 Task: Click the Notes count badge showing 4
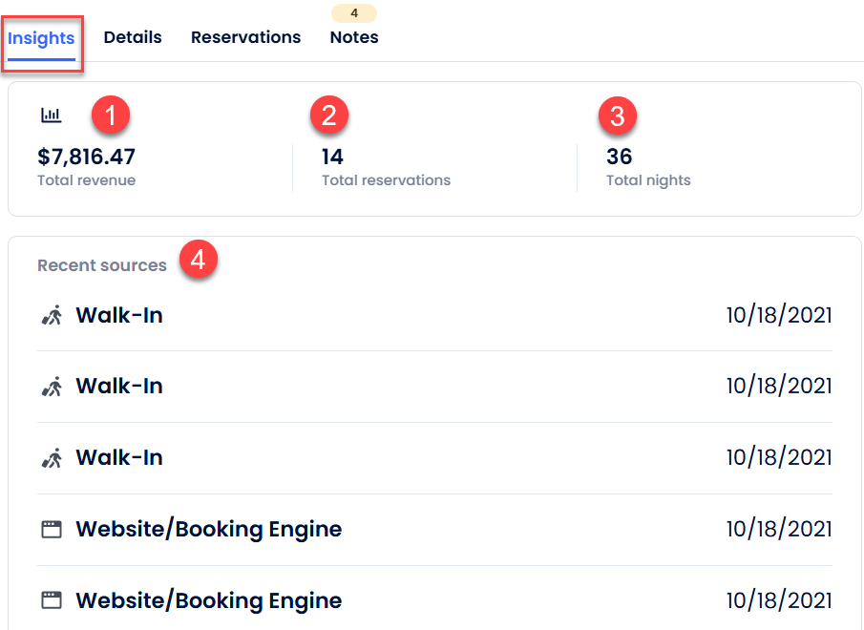[x=354, y=13]
